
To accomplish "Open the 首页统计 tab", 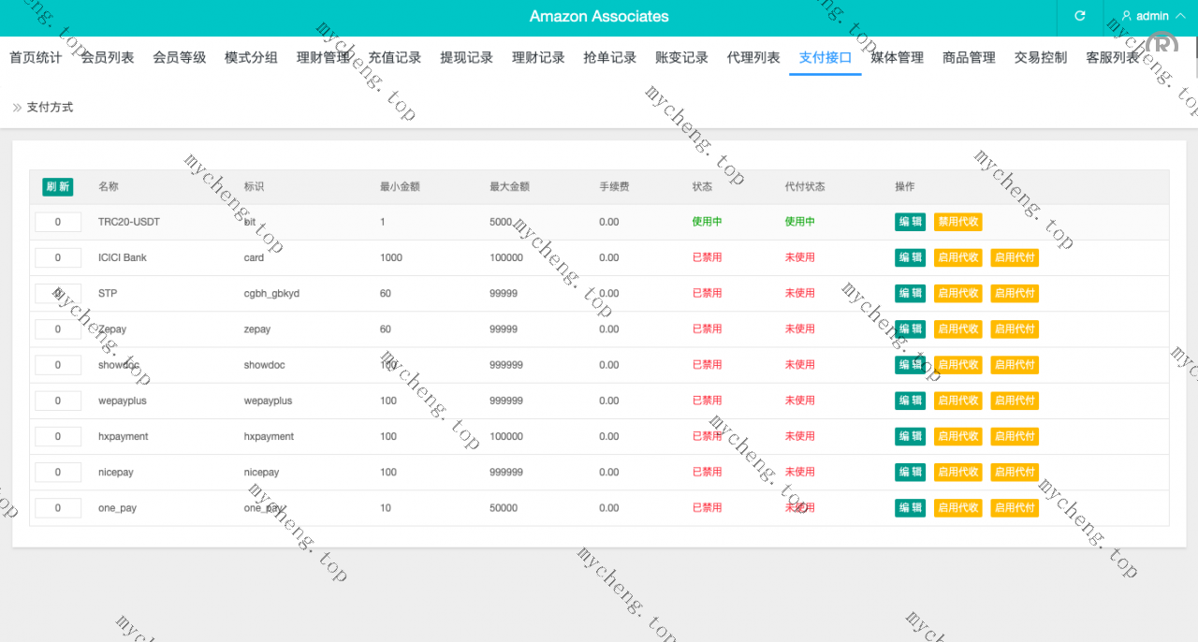I will pyautogui.click(x=36, y=58).
